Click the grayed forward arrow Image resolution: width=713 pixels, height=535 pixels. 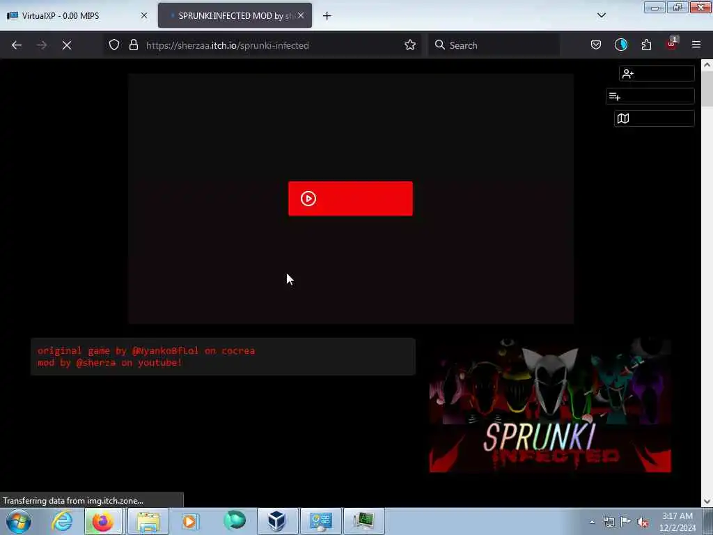pos(41,45)
